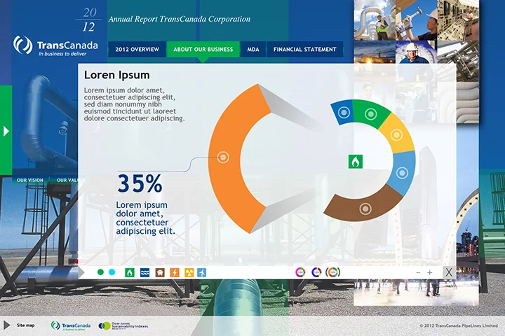Viewport: 505px width, 336px height.
Task: Select the brown coal cart icon
Action: [160, 273]
